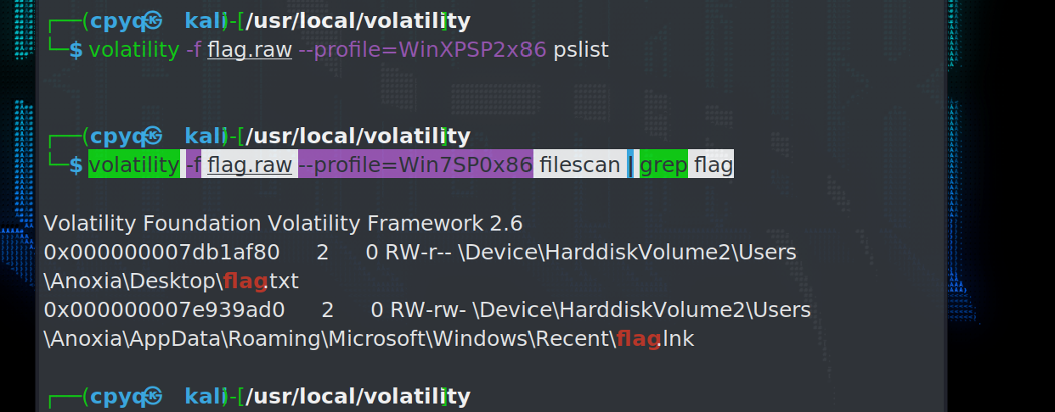Screen dimensions: 1055x412
Task: Click the red flag text in flag.lnk
Action: [638, 339]
